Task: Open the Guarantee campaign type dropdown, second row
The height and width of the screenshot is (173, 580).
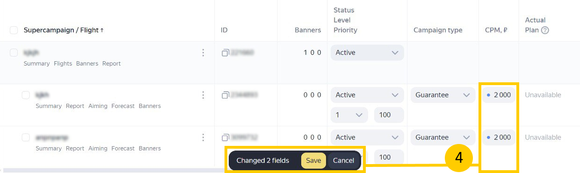Action: [443, 95]
